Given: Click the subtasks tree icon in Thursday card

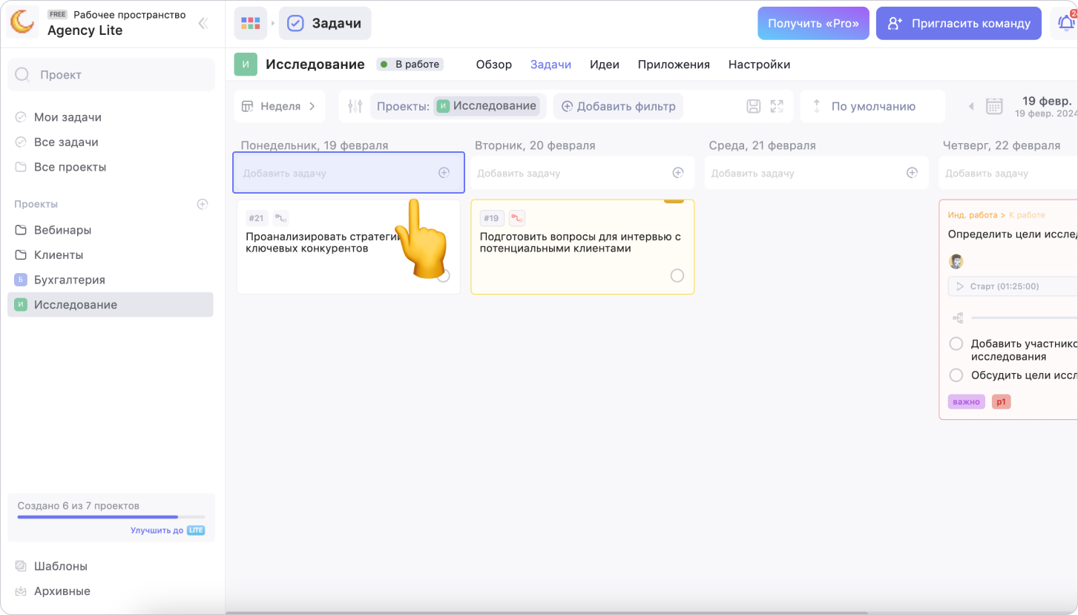Looking at the screenshot, I should (x=958, y=318).
